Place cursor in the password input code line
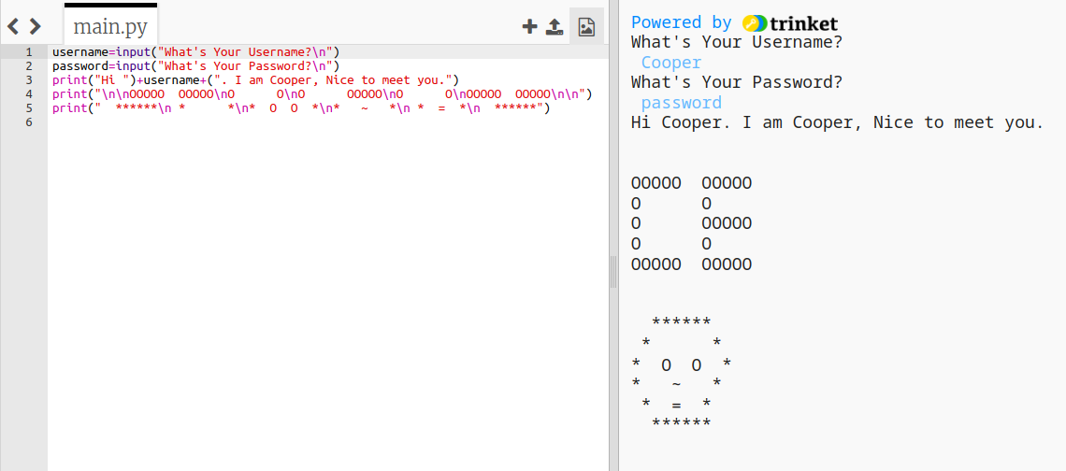The image size is (1066, 471). (x=195, y=66)
